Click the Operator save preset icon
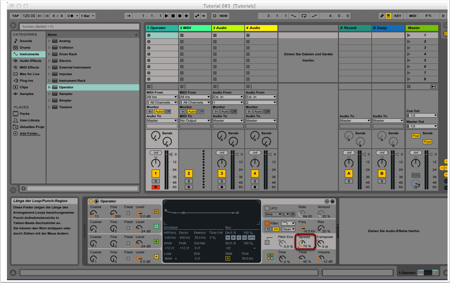Image resolution: width=450 pixels, height=283 pixels. 333,201
